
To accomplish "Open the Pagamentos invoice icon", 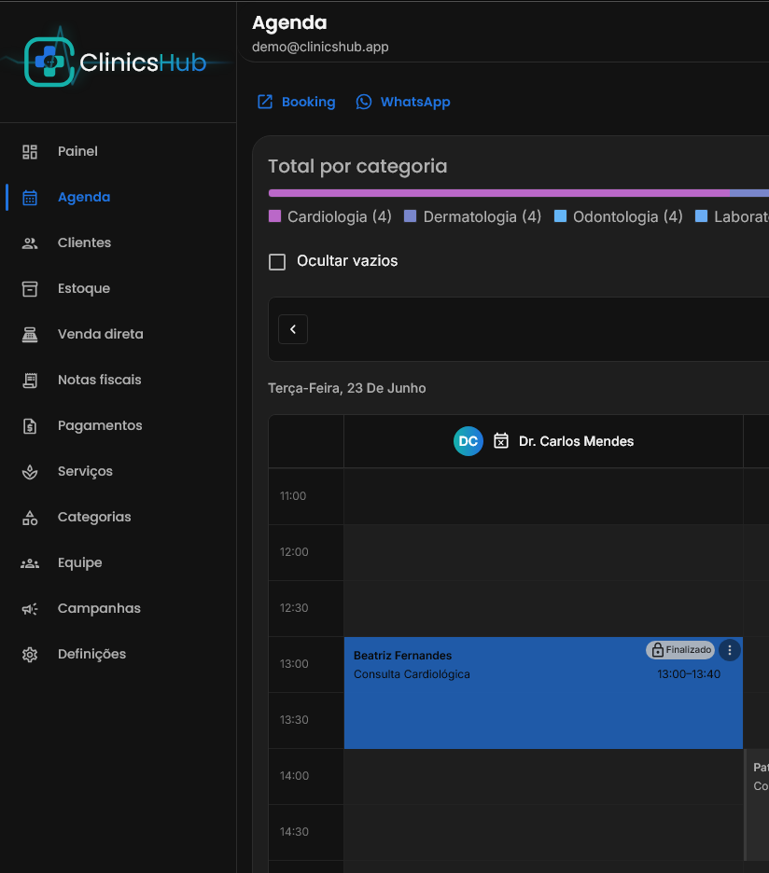I will (30, 425).
